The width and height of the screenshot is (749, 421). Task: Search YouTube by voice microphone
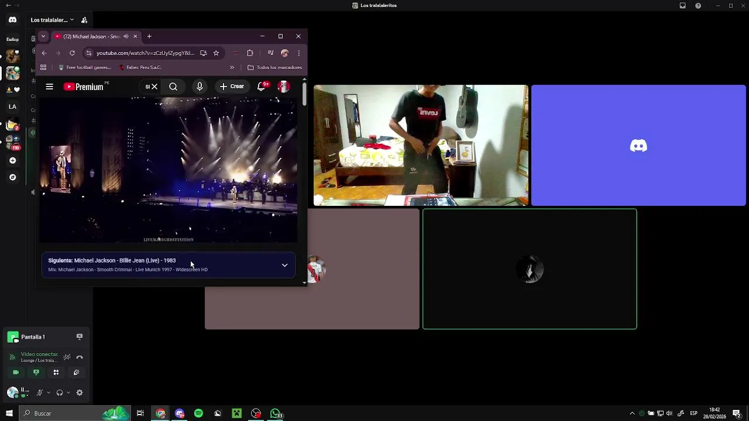(x=200, y=87)
